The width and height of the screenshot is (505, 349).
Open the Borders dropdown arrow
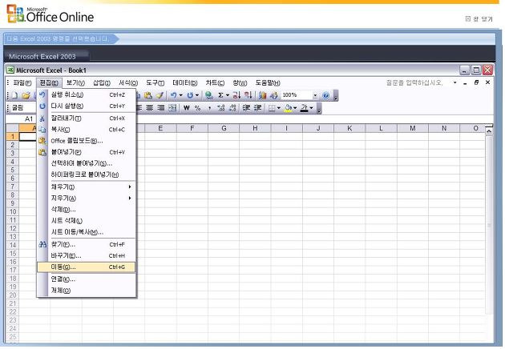279,108
